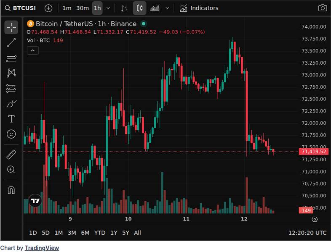Switch to the bars chart style

point(124,8)
